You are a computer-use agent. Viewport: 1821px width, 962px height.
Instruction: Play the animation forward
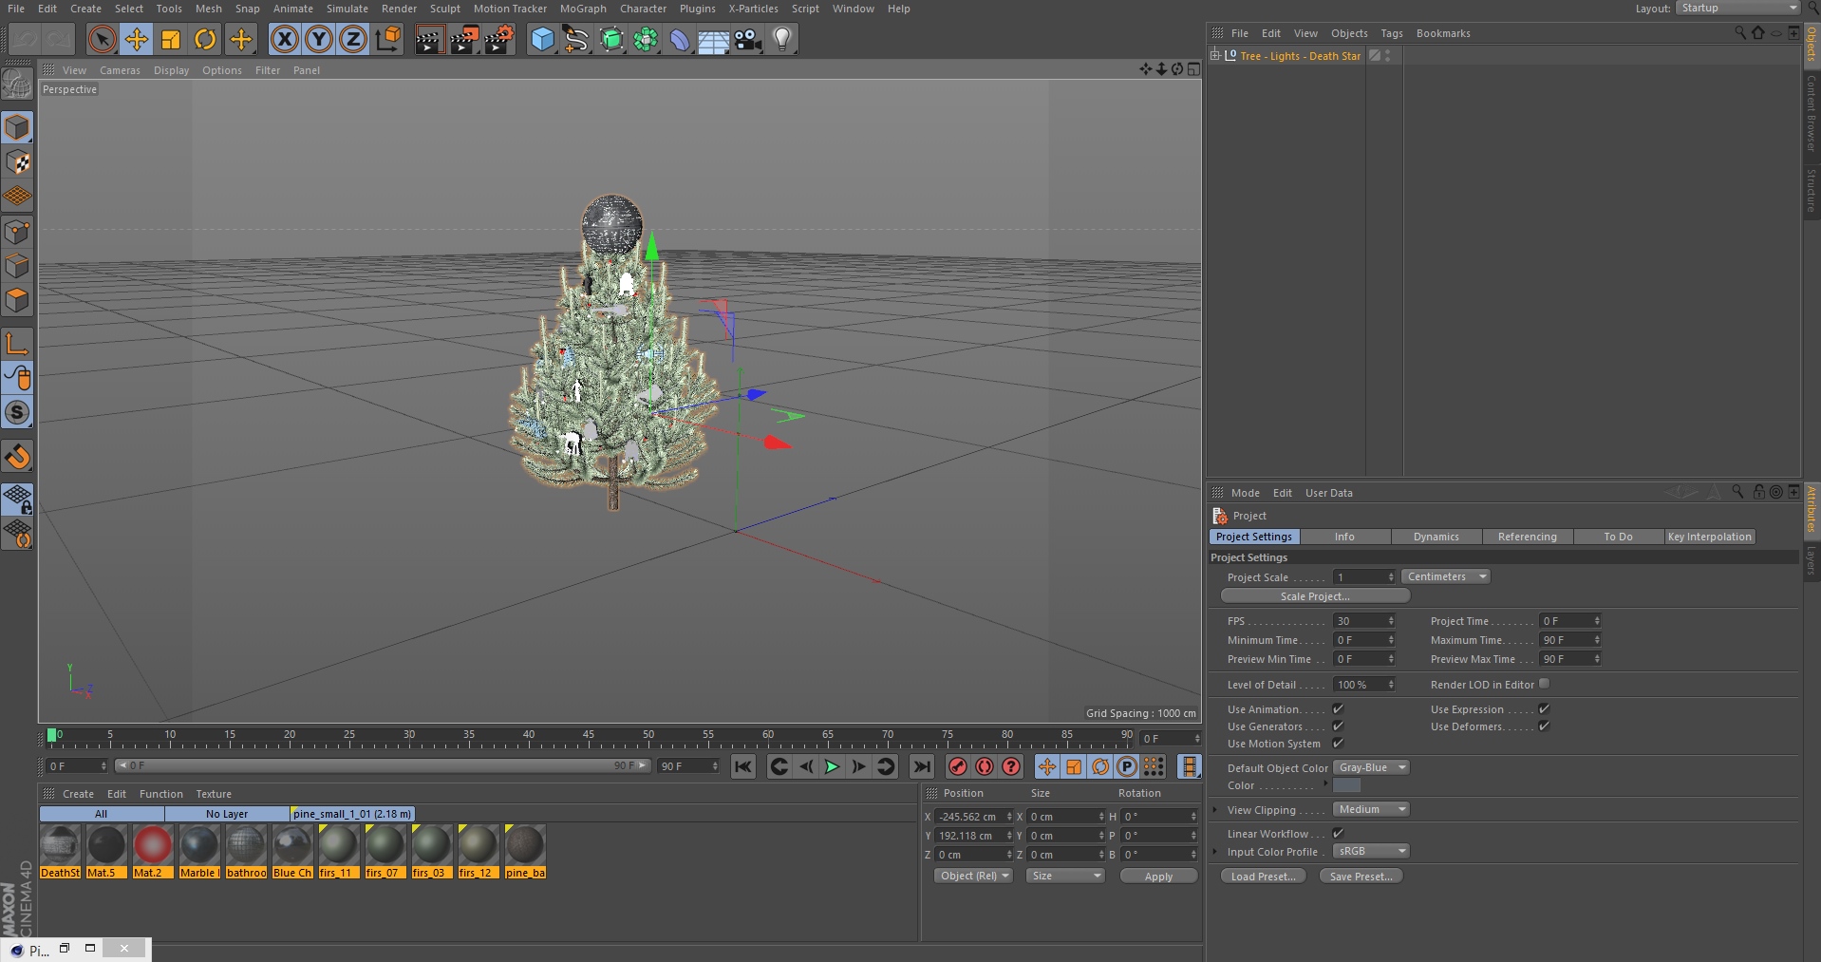coord(832,766)
